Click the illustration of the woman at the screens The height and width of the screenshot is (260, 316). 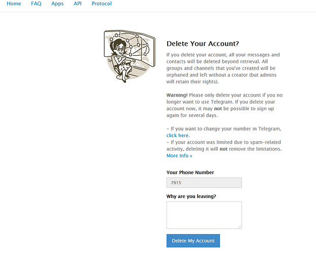130,56
